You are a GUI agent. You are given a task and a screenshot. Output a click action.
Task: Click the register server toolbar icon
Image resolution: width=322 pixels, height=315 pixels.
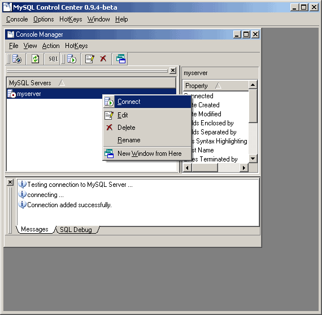[17, 59]
